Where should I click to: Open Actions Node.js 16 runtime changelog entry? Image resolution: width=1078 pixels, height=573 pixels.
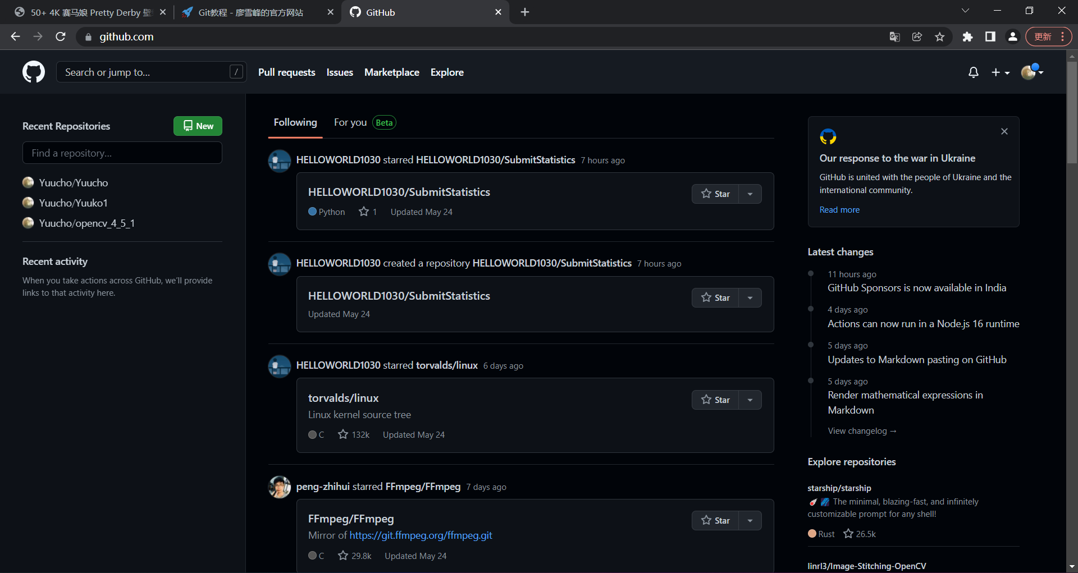[923, 324]
